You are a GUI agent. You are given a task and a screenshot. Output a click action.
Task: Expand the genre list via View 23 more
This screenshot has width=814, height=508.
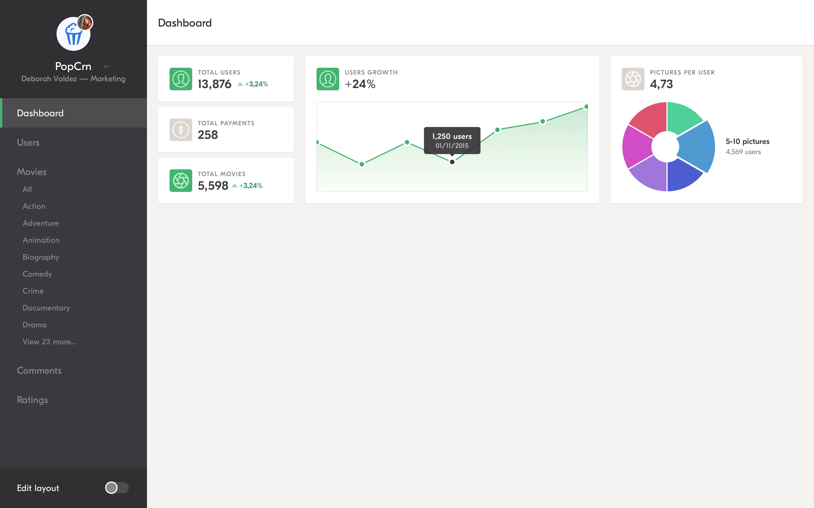pos(49,342)
